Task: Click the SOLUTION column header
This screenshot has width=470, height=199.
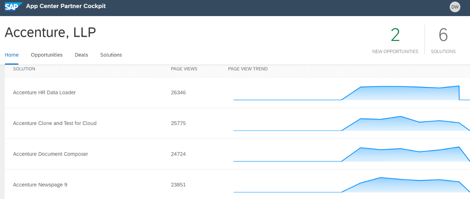Action: 24,69
